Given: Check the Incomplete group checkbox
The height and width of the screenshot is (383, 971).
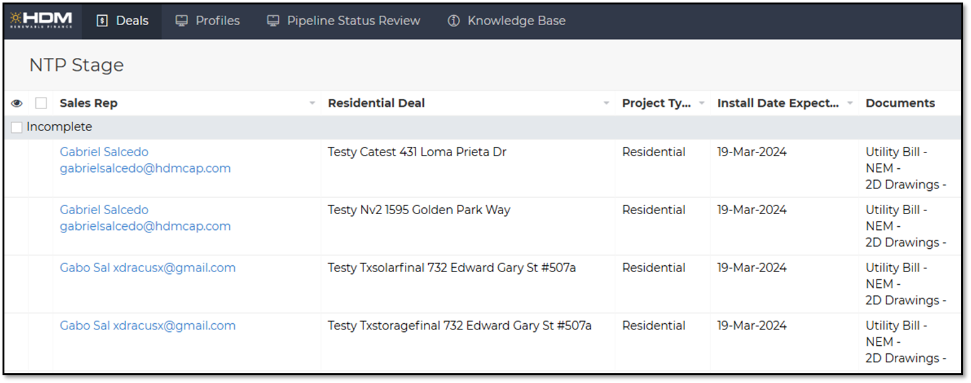Looking at the screenshot, I should point(16,127).
